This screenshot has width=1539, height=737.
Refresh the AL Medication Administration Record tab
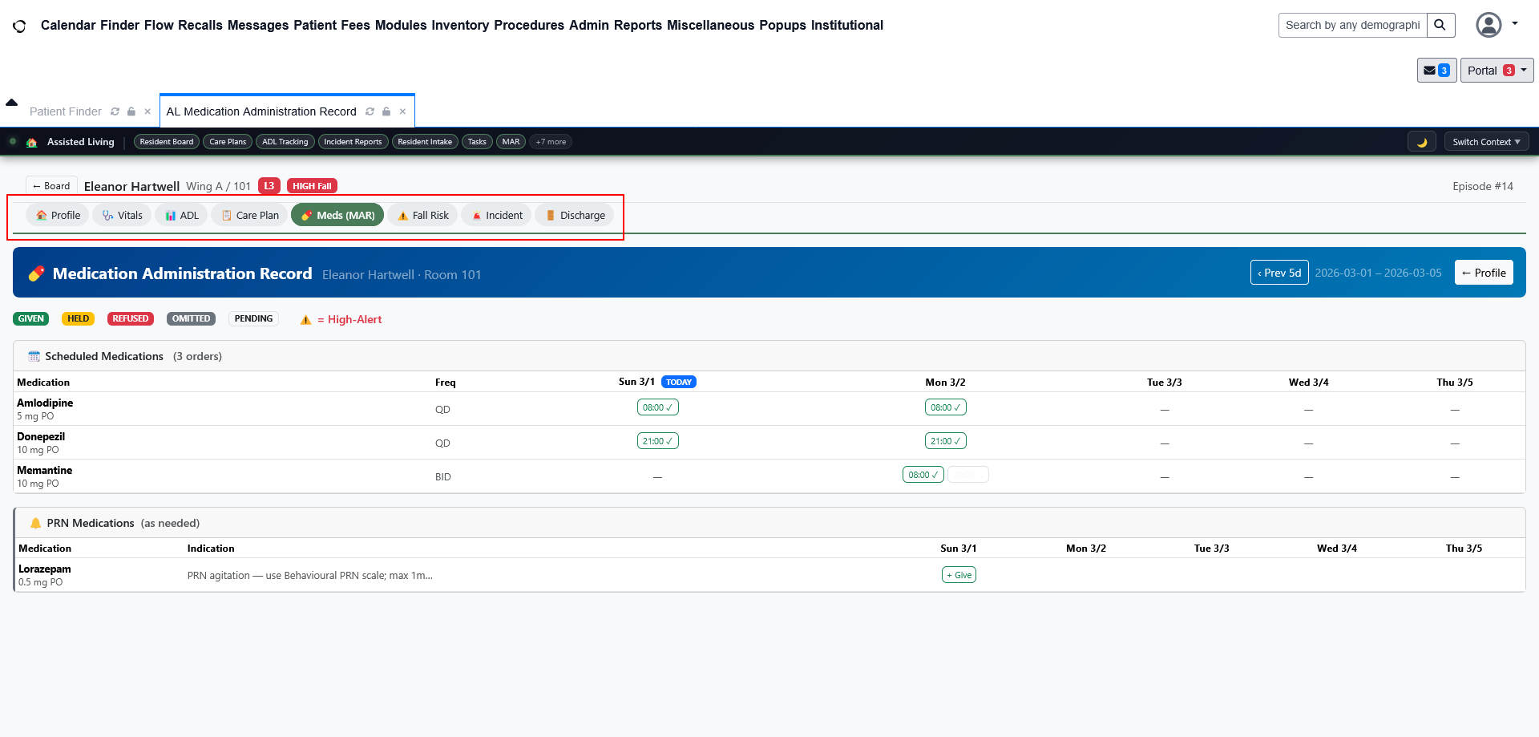370,111
